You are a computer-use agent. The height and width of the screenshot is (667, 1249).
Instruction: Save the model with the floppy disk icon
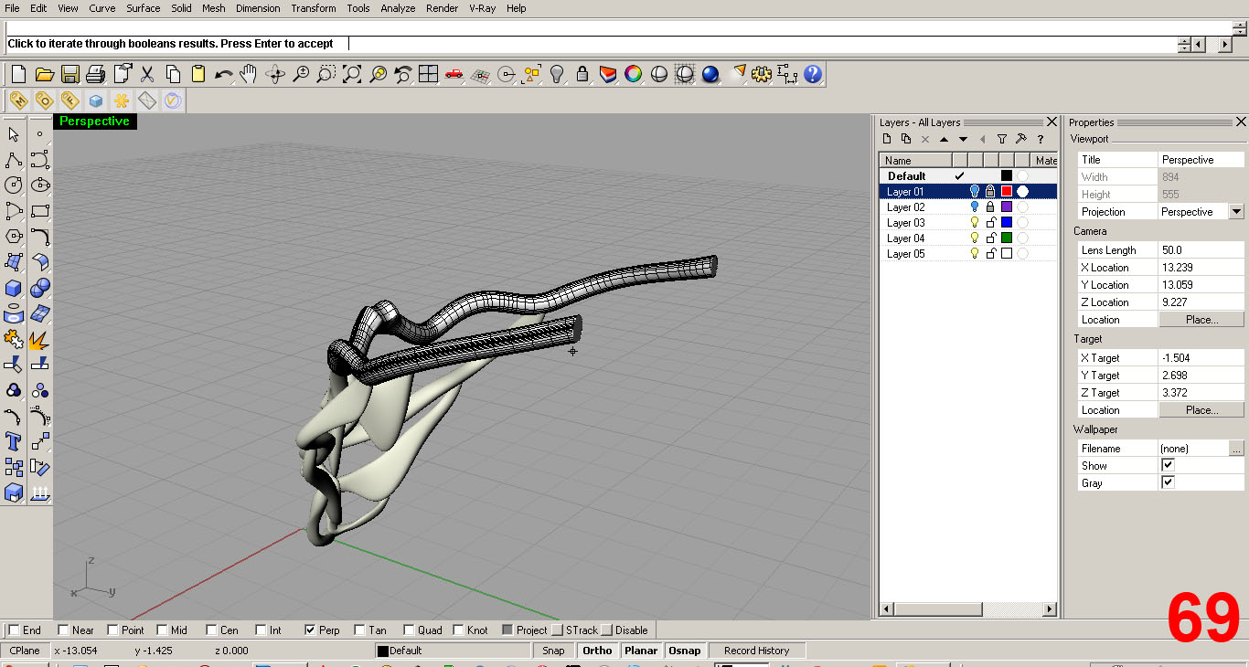[69, 74]
